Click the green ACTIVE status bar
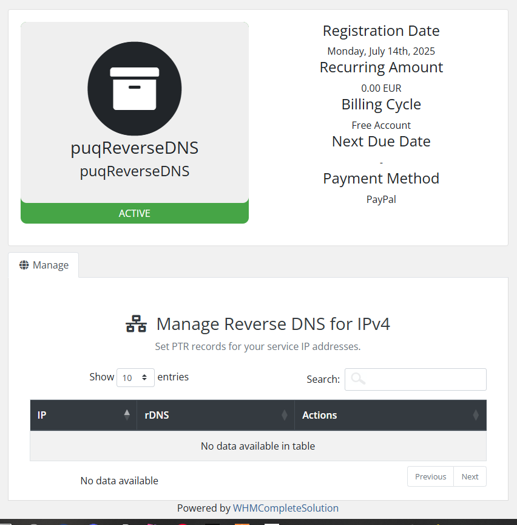The width and height of the screenshot is (517, 525). coord(135,213)
